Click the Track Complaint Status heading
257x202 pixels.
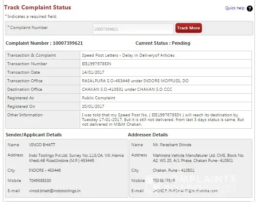pyautogui.click(x=38, y=7)
